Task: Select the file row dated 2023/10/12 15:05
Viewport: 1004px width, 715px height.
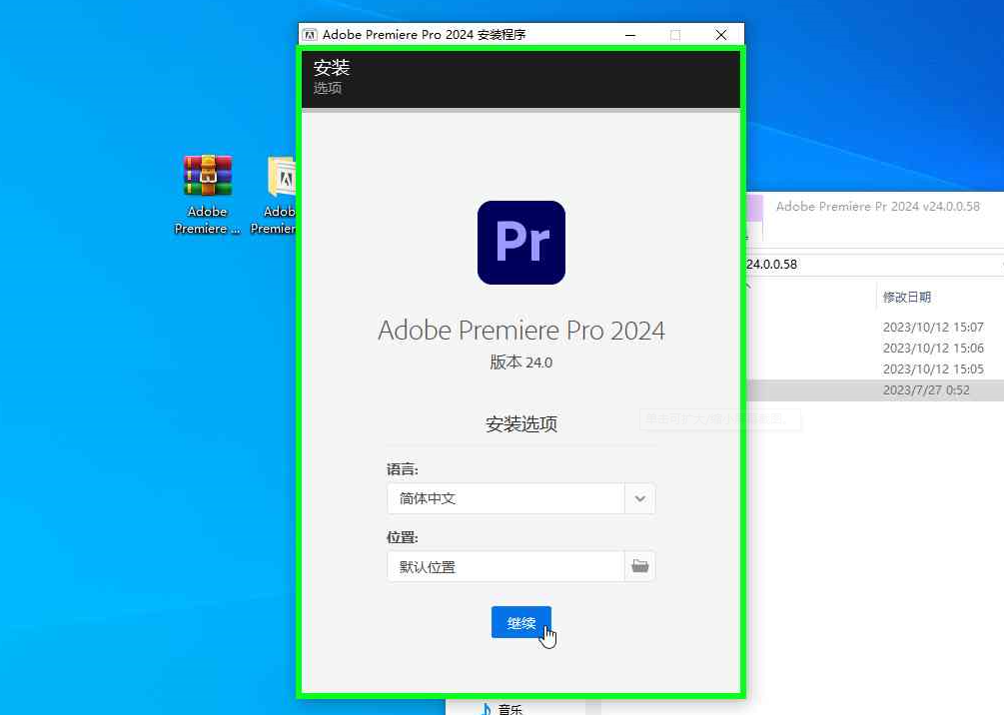Action: (x=875, y=369)
